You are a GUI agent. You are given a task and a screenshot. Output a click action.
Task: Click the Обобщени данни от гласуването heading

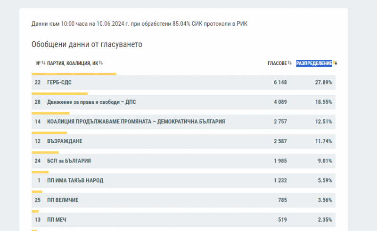tap(87, 45)
